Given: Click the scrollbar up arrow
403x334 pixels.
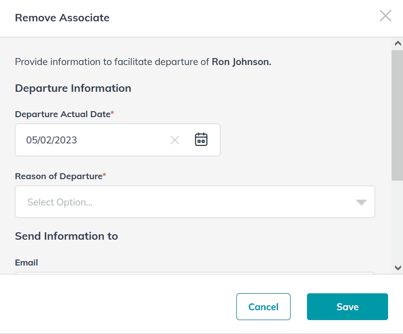Looking at the screenshot, I should (398, 43).
